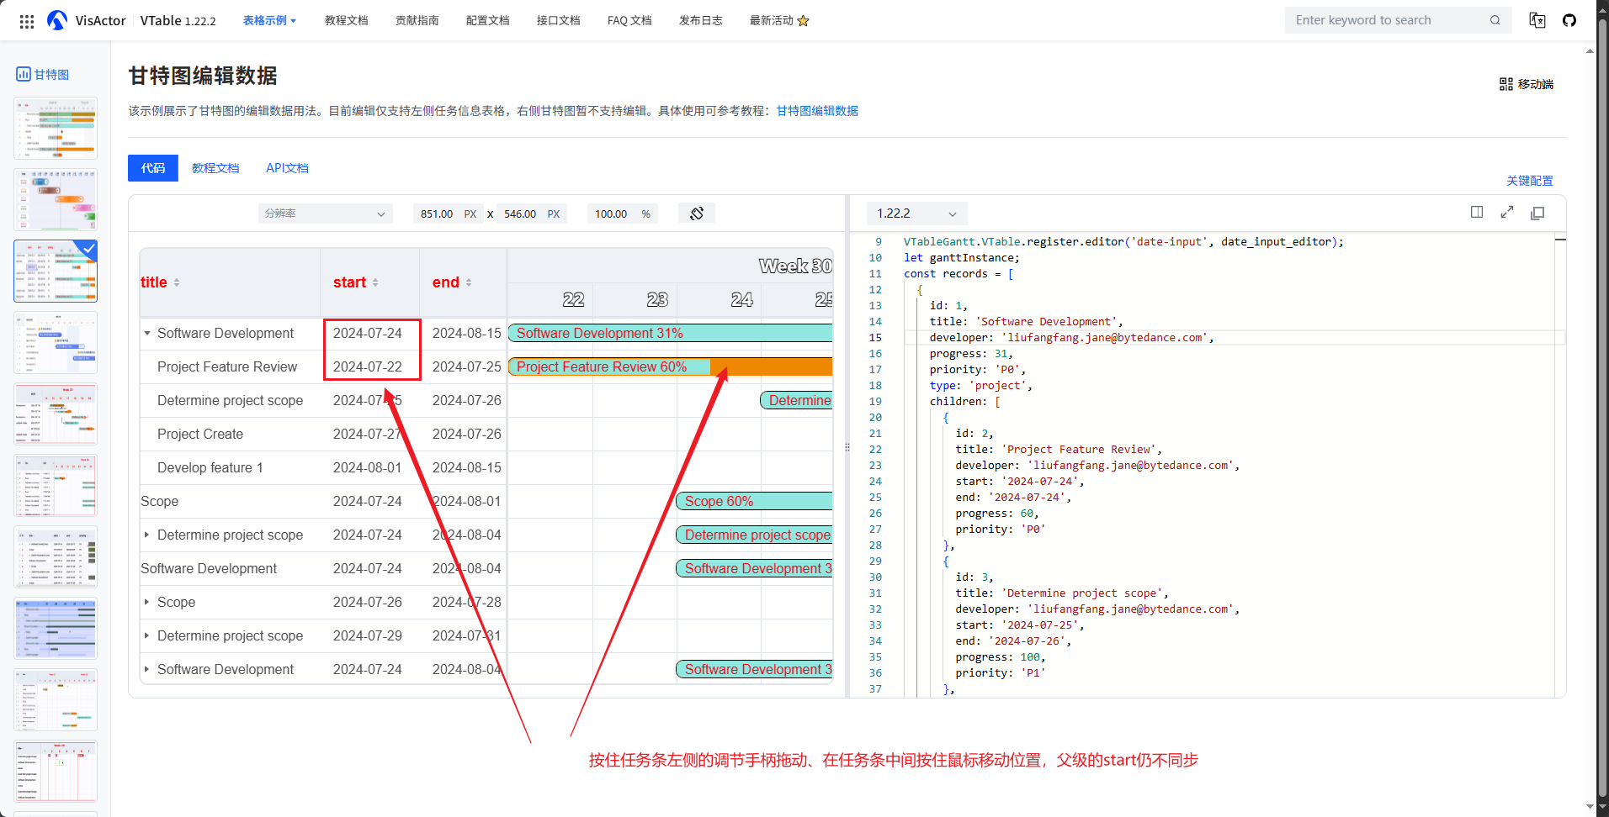Click the rotate screen orientation icon

(x=697, y=213)
